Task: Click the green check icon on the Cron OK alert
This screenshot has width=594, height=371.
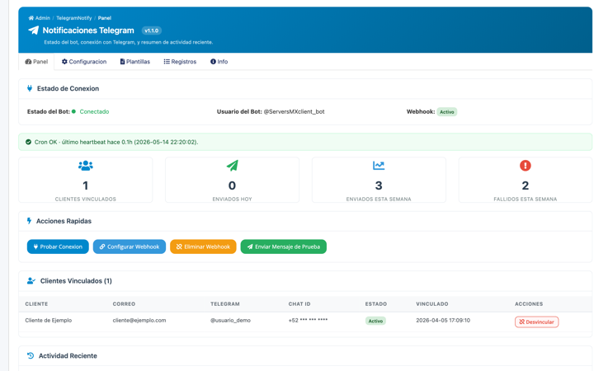Action: coord(28,142)
